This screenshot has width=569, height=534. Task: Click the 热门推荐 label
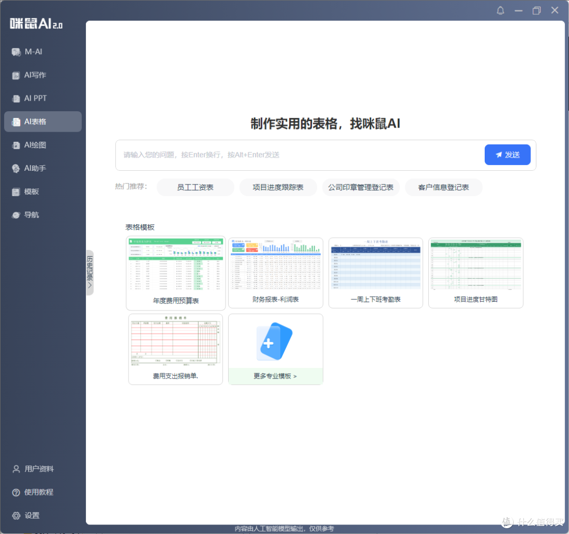[x=131, y=187]
